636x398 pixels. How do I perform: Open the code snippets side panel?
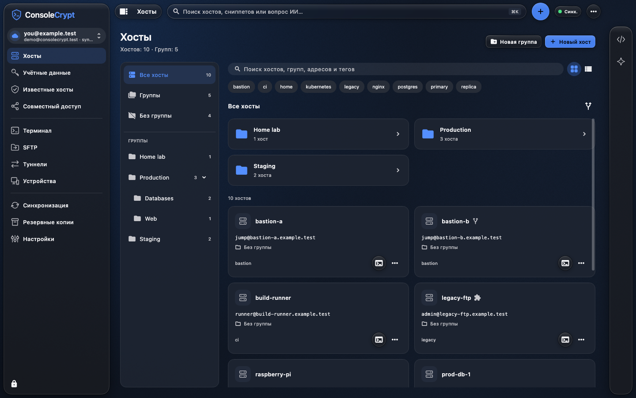tap(621, 39)
